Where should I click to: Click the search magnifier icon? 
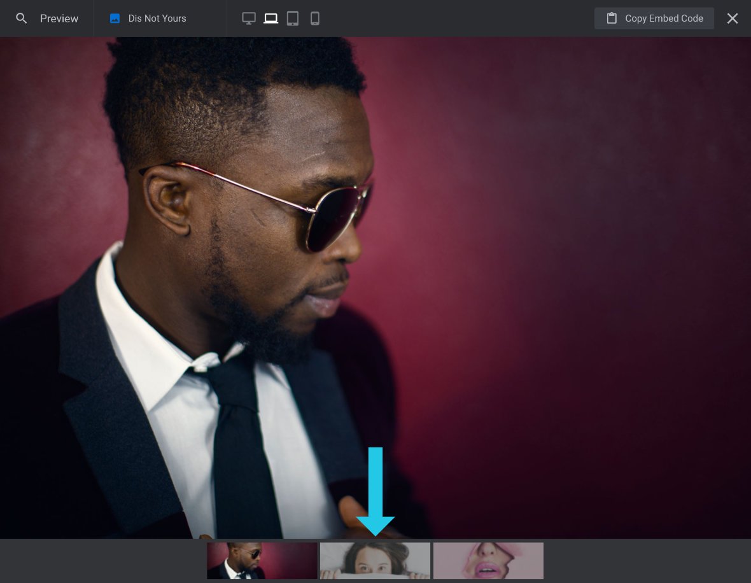click(21, 18)
